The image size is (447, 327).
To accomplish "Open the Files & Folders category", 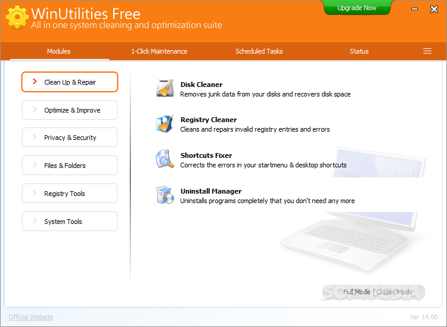I will tap(70, 165).
